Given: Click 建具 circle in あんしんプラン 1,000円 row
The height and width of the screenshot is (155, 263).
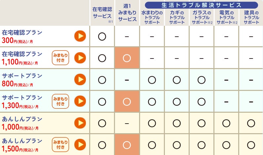Looking at the screenshot, I should point(251,123).
